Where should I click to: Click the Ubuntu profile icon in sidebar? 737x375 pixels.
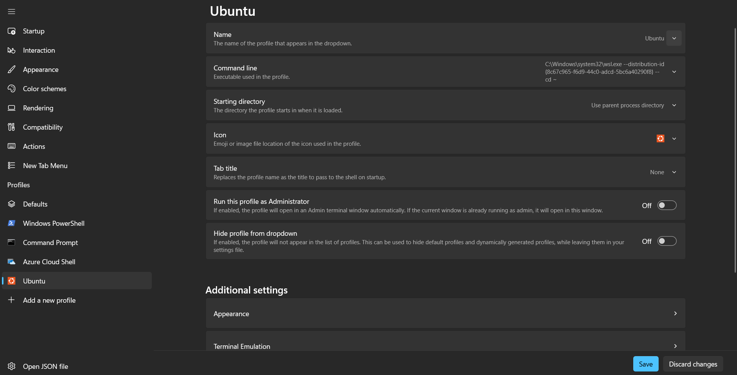12,281
